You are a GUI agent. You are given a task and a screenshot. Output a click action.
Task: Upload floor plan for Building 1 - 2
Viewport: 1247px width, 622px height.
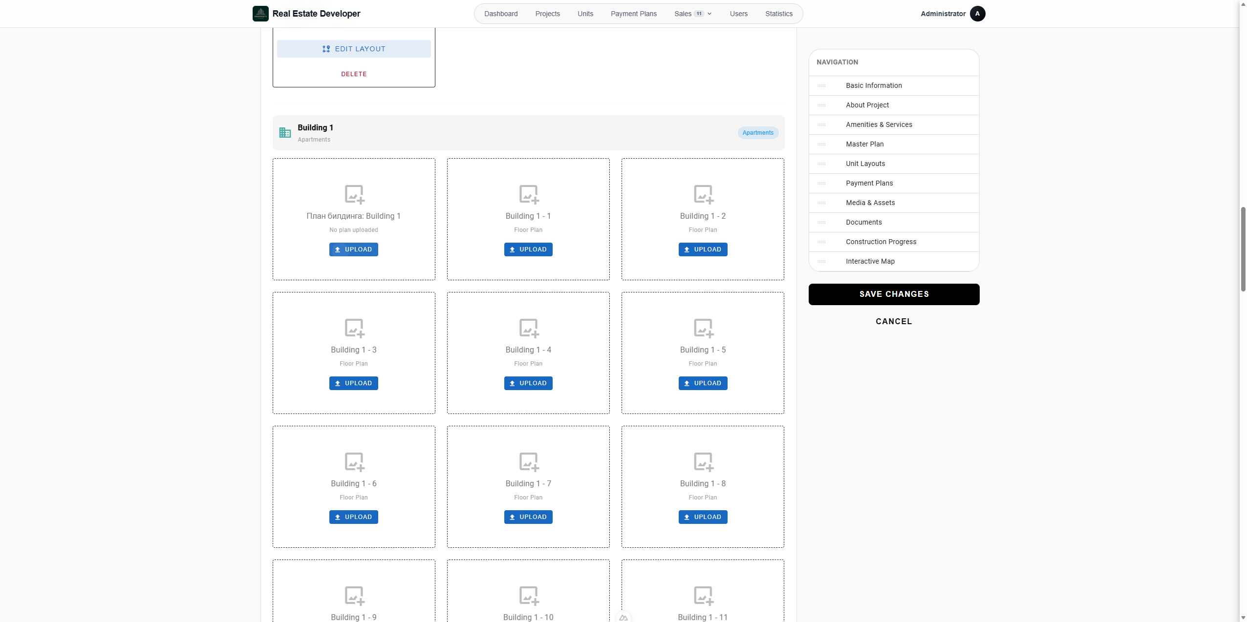[x=703, y=249]
